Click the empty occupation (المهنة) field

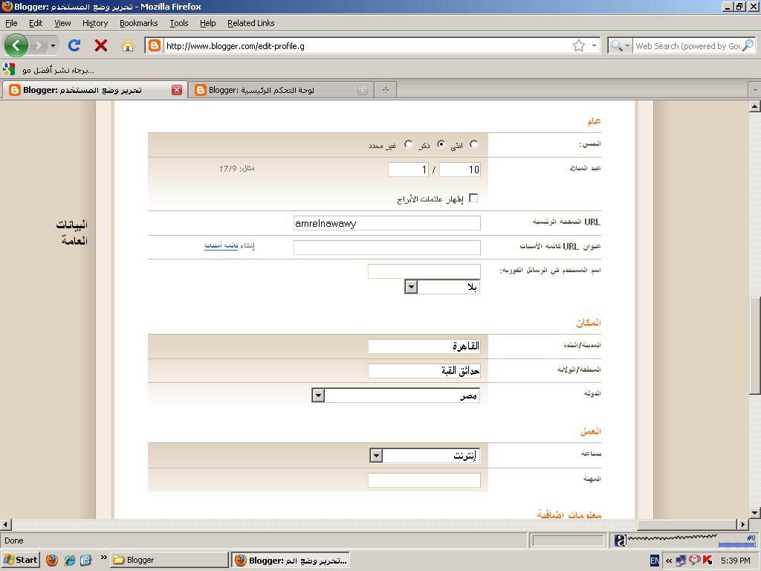424,480
